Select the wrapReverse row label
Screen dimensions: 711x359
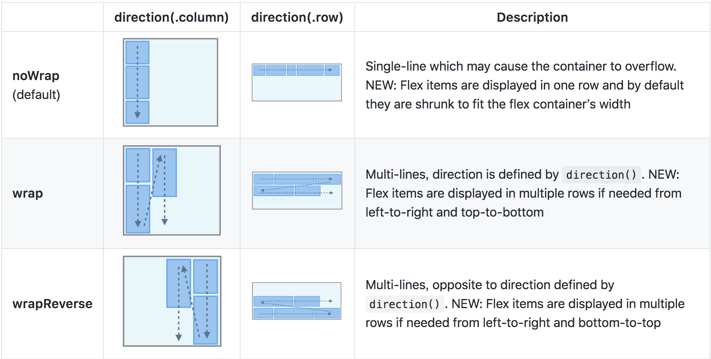point(53,304)
